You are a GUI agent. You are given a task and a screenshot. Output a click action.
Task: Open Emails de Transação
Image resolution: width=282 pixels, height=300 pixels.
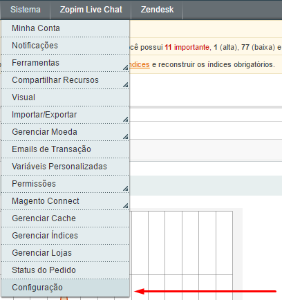point(65,149)
